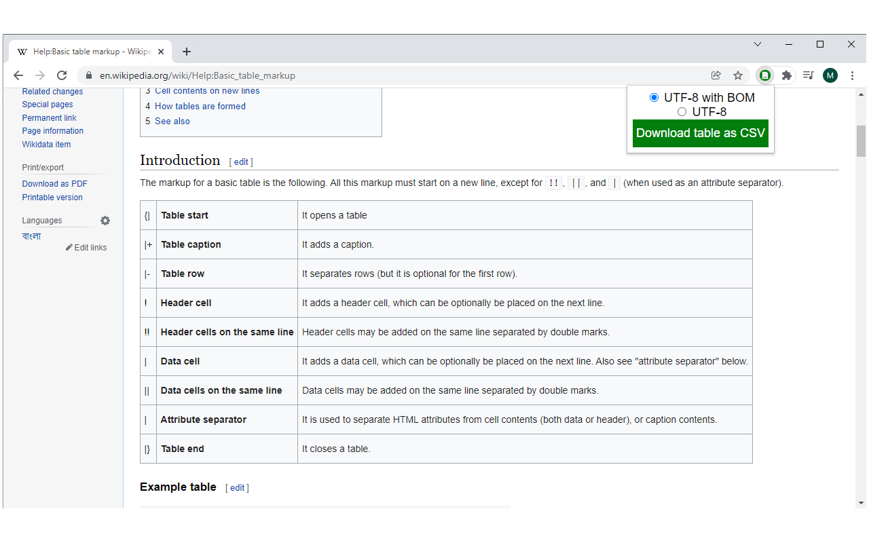The image size is (869, 543).
Task: Open the CSV table downloader extension icon
Action: click(764, 75)
